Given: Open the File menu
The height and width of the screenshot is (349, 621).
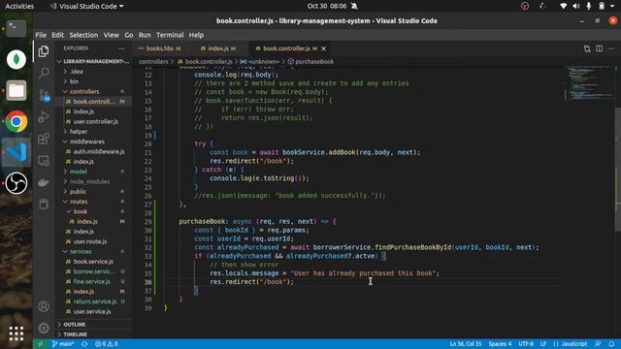Looking at the screenshot, I should (41, 35).
